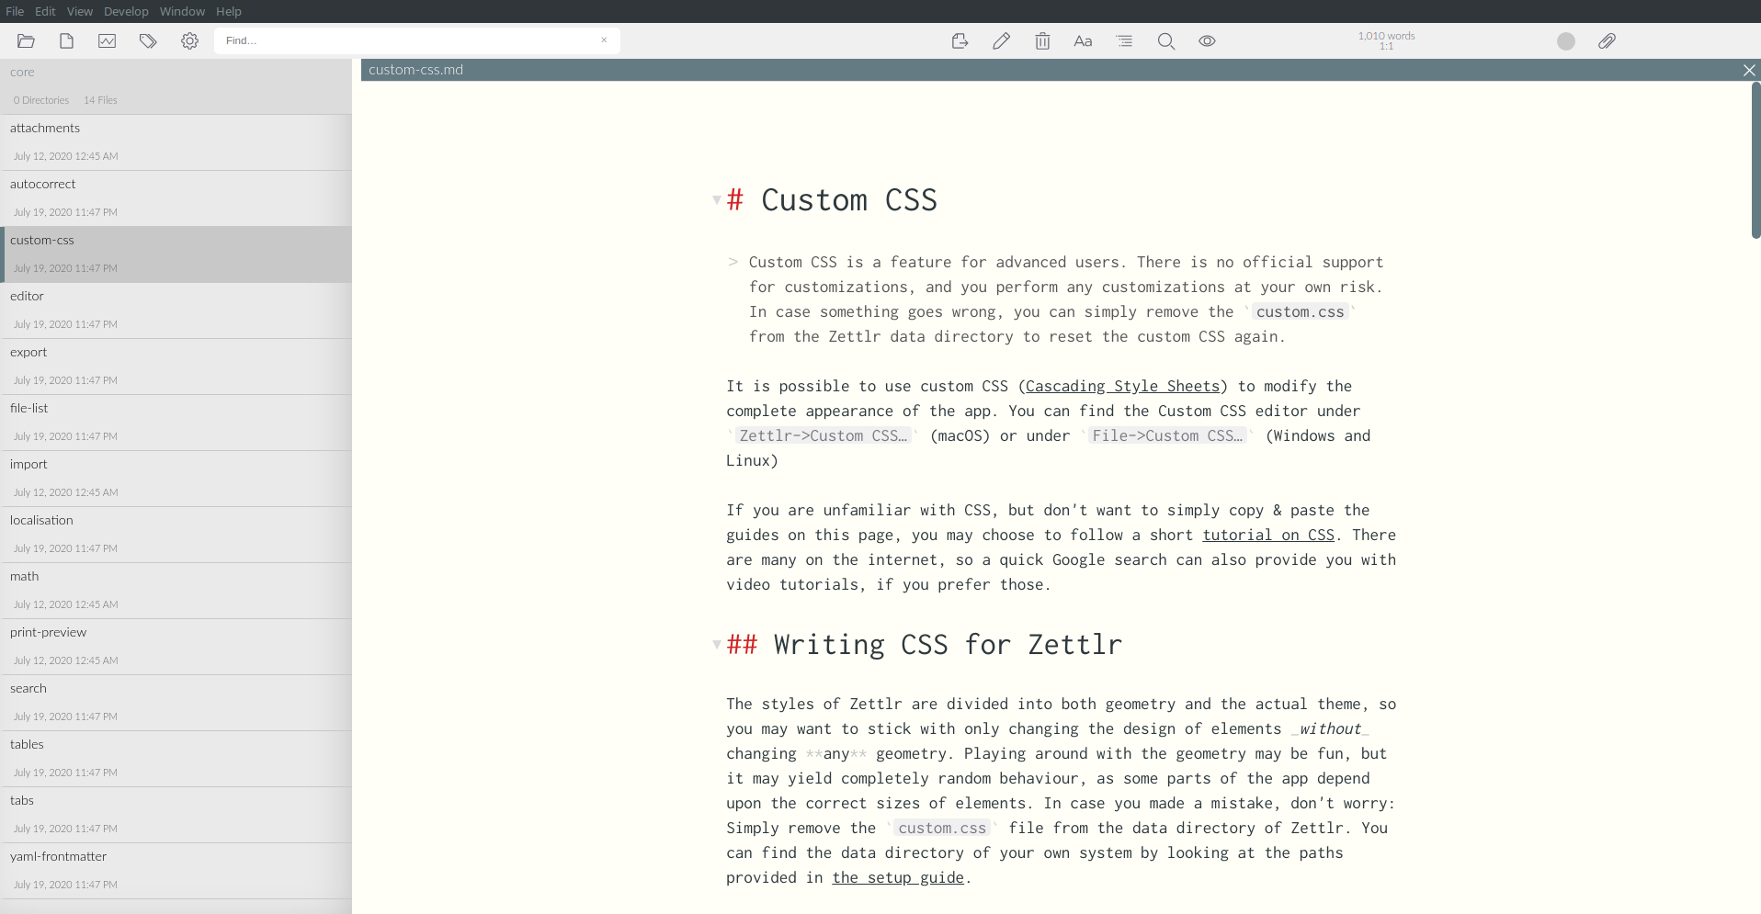This screenshot has width=1761, height=914.
Task: Clear the Find field with its x button
Action: tap(605, 40)
